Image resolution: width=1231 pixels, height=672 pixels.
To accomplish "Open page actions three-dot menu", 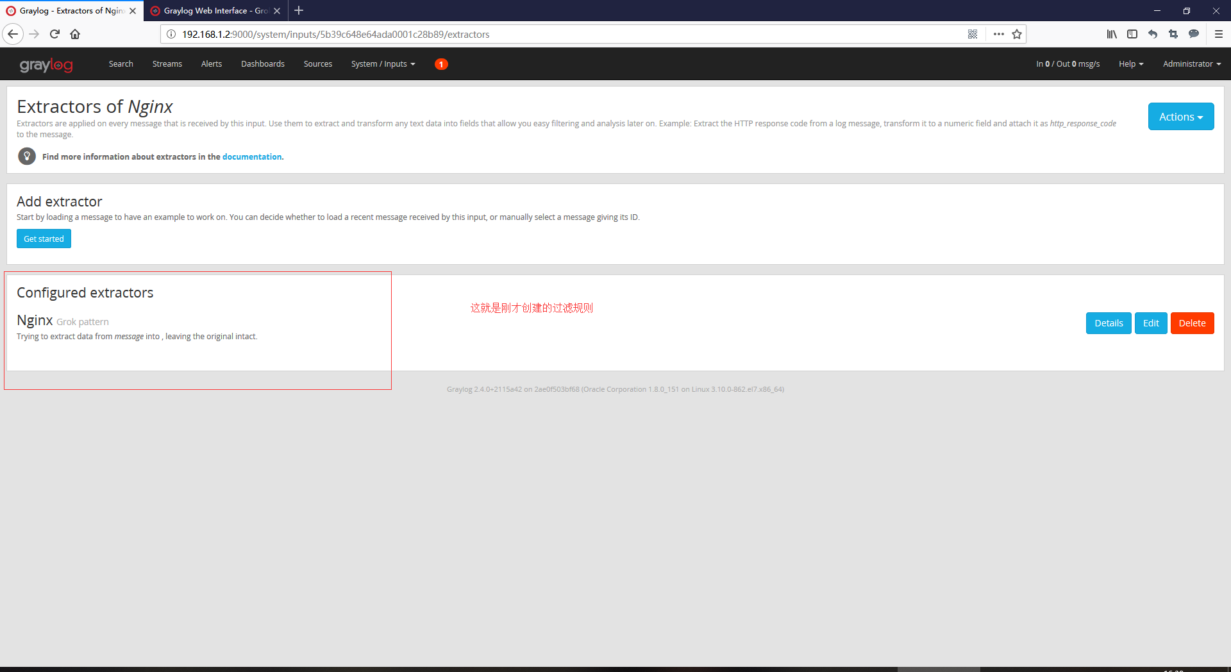I will tap(999, 34).
